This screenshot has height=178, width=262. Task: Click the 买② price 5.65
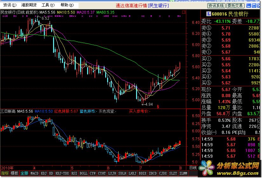click(226, 65)
